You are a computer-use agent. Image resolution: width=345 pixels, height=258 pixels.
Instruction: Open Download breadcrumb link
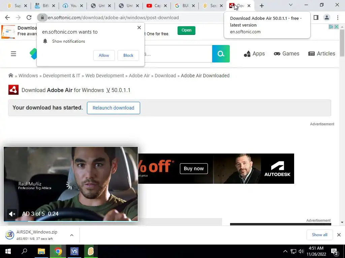click(x=165, y=76)
